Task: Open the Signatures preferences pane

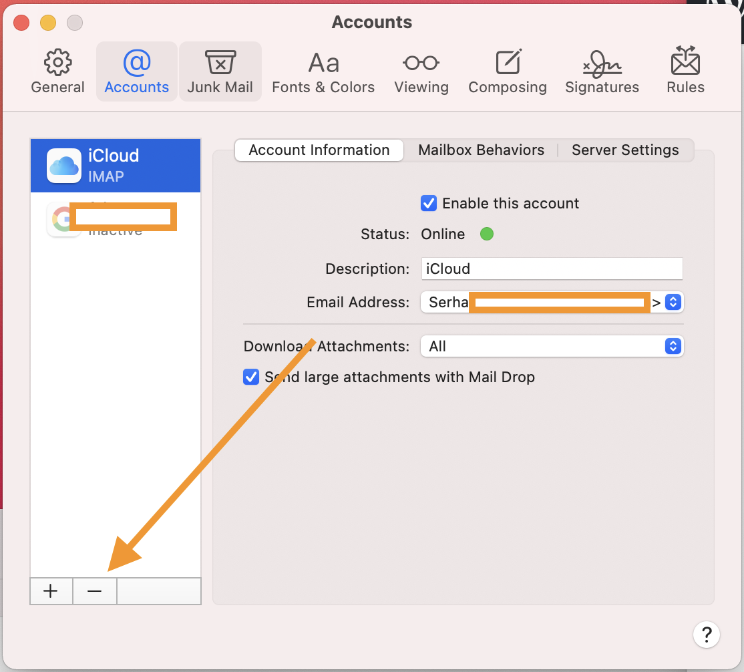Action: (602, 71)
